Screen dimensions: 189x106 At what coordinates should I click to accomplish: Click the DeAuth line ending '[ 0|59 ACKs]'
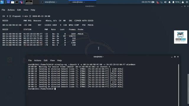(76, 71)
